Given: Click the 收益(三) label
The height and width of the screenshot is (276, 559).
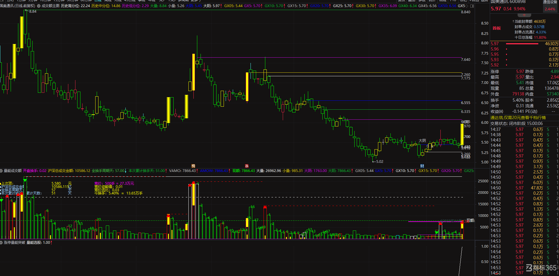Looking at the screenshot, I should [497, 111].
